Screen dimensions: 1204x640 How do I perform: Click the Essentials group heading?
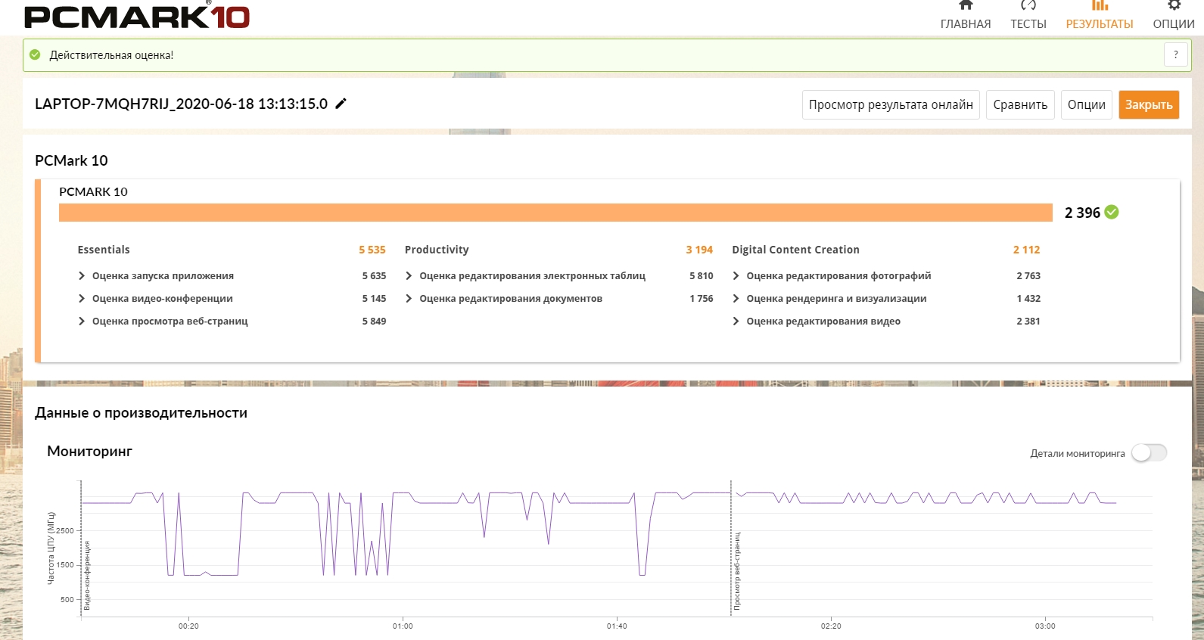(104, 250)
